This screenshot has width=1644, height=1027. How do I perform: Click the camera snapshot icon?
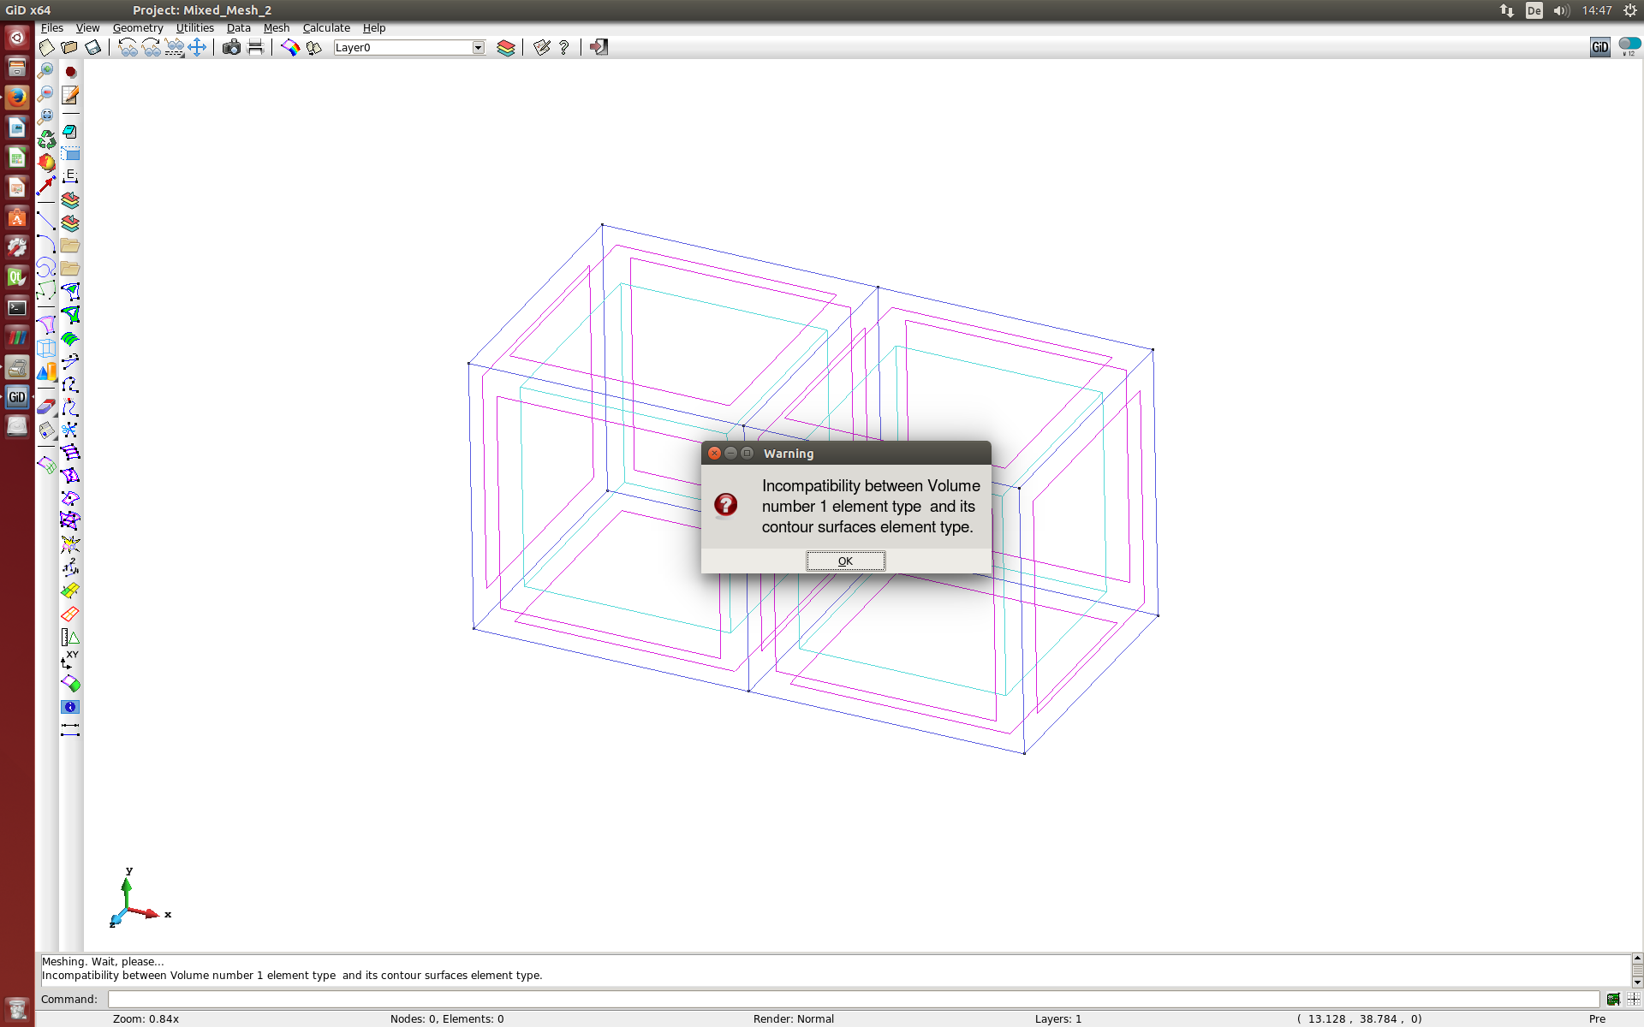(231, 48)
